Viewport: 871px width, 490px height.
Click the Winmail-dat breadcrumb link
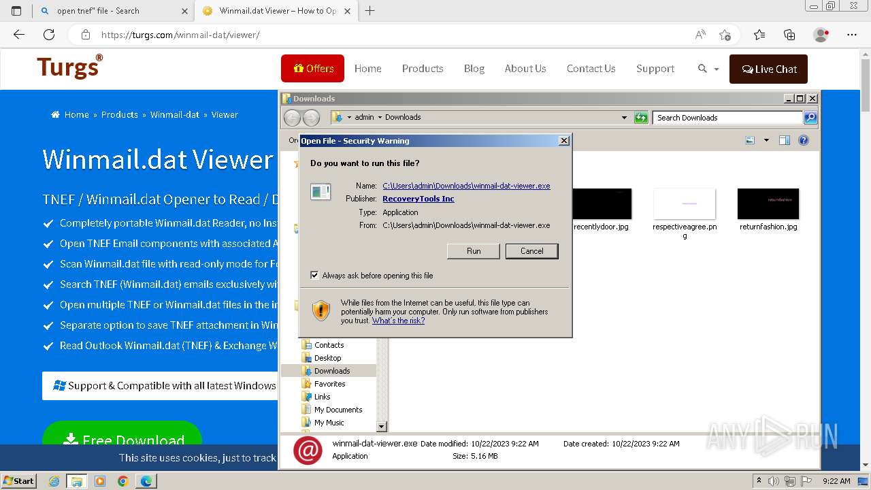point(175,114)
